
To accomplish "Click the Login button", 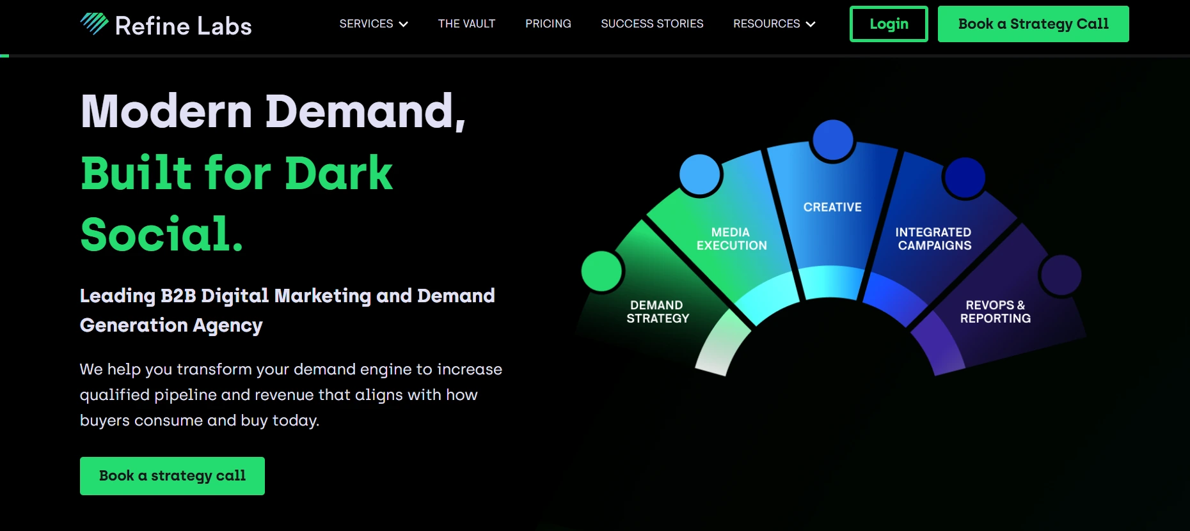I will coord(889,24).
